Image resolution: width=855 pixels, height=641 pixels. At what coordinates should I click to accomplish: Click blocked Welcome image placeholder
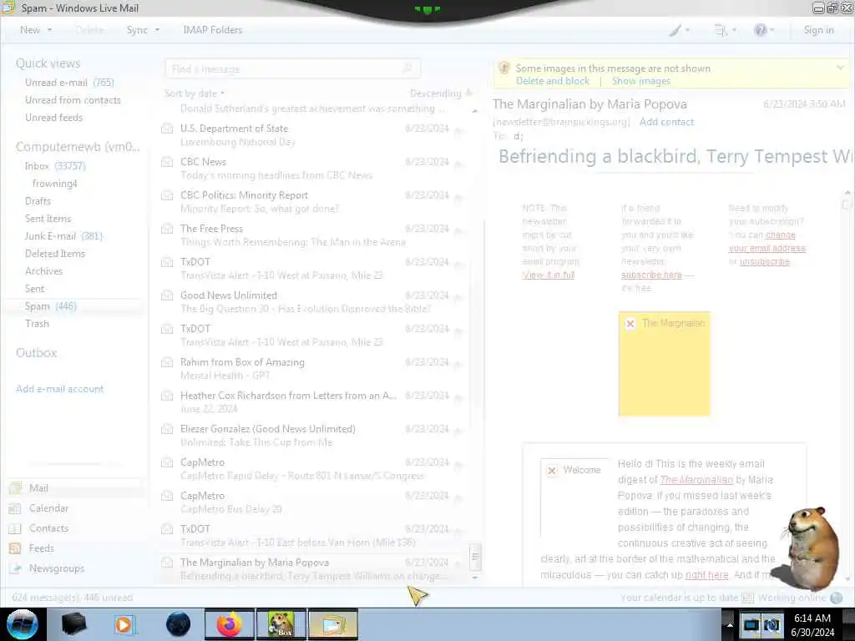574,497
